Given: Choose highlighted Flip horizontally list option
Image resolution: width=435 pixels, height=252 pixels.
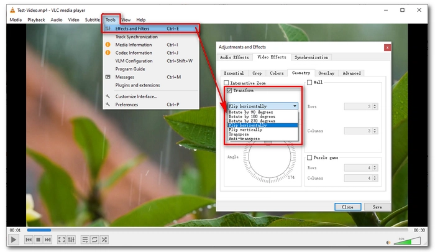Looking at the screenshot, I should pyautogui.click(x=263, y=125).
